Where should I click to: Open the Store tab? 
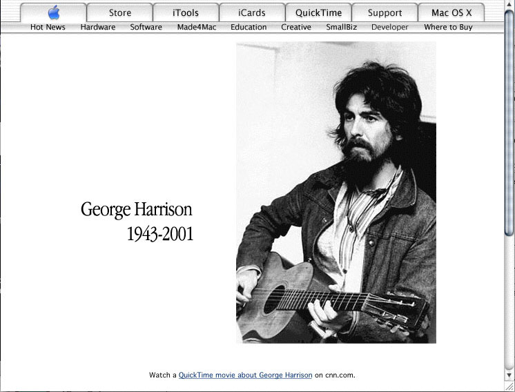[x=120, y=12]
